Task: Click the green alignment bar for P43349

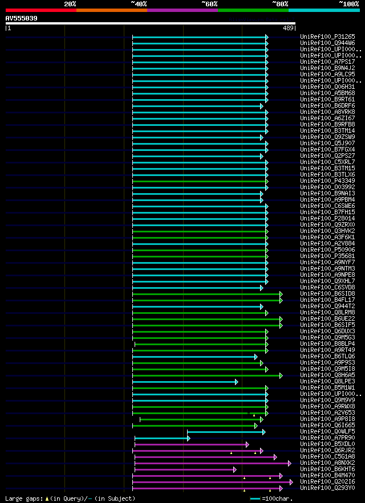Action: pyautogui.click(x=200, y=181)
